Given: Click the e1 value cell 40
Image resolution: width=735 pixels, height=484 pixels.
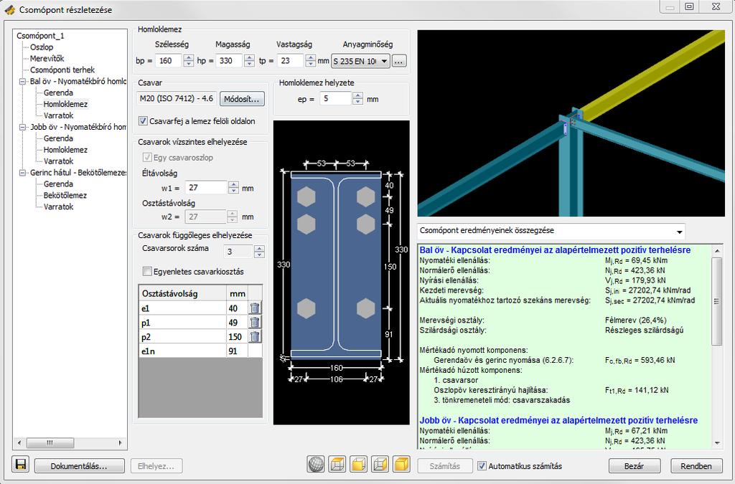Looking at the screenshot, I should [x=237, y=308].
